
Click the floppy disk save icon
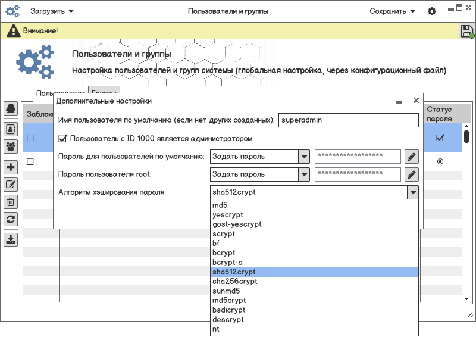coord(467,32)
